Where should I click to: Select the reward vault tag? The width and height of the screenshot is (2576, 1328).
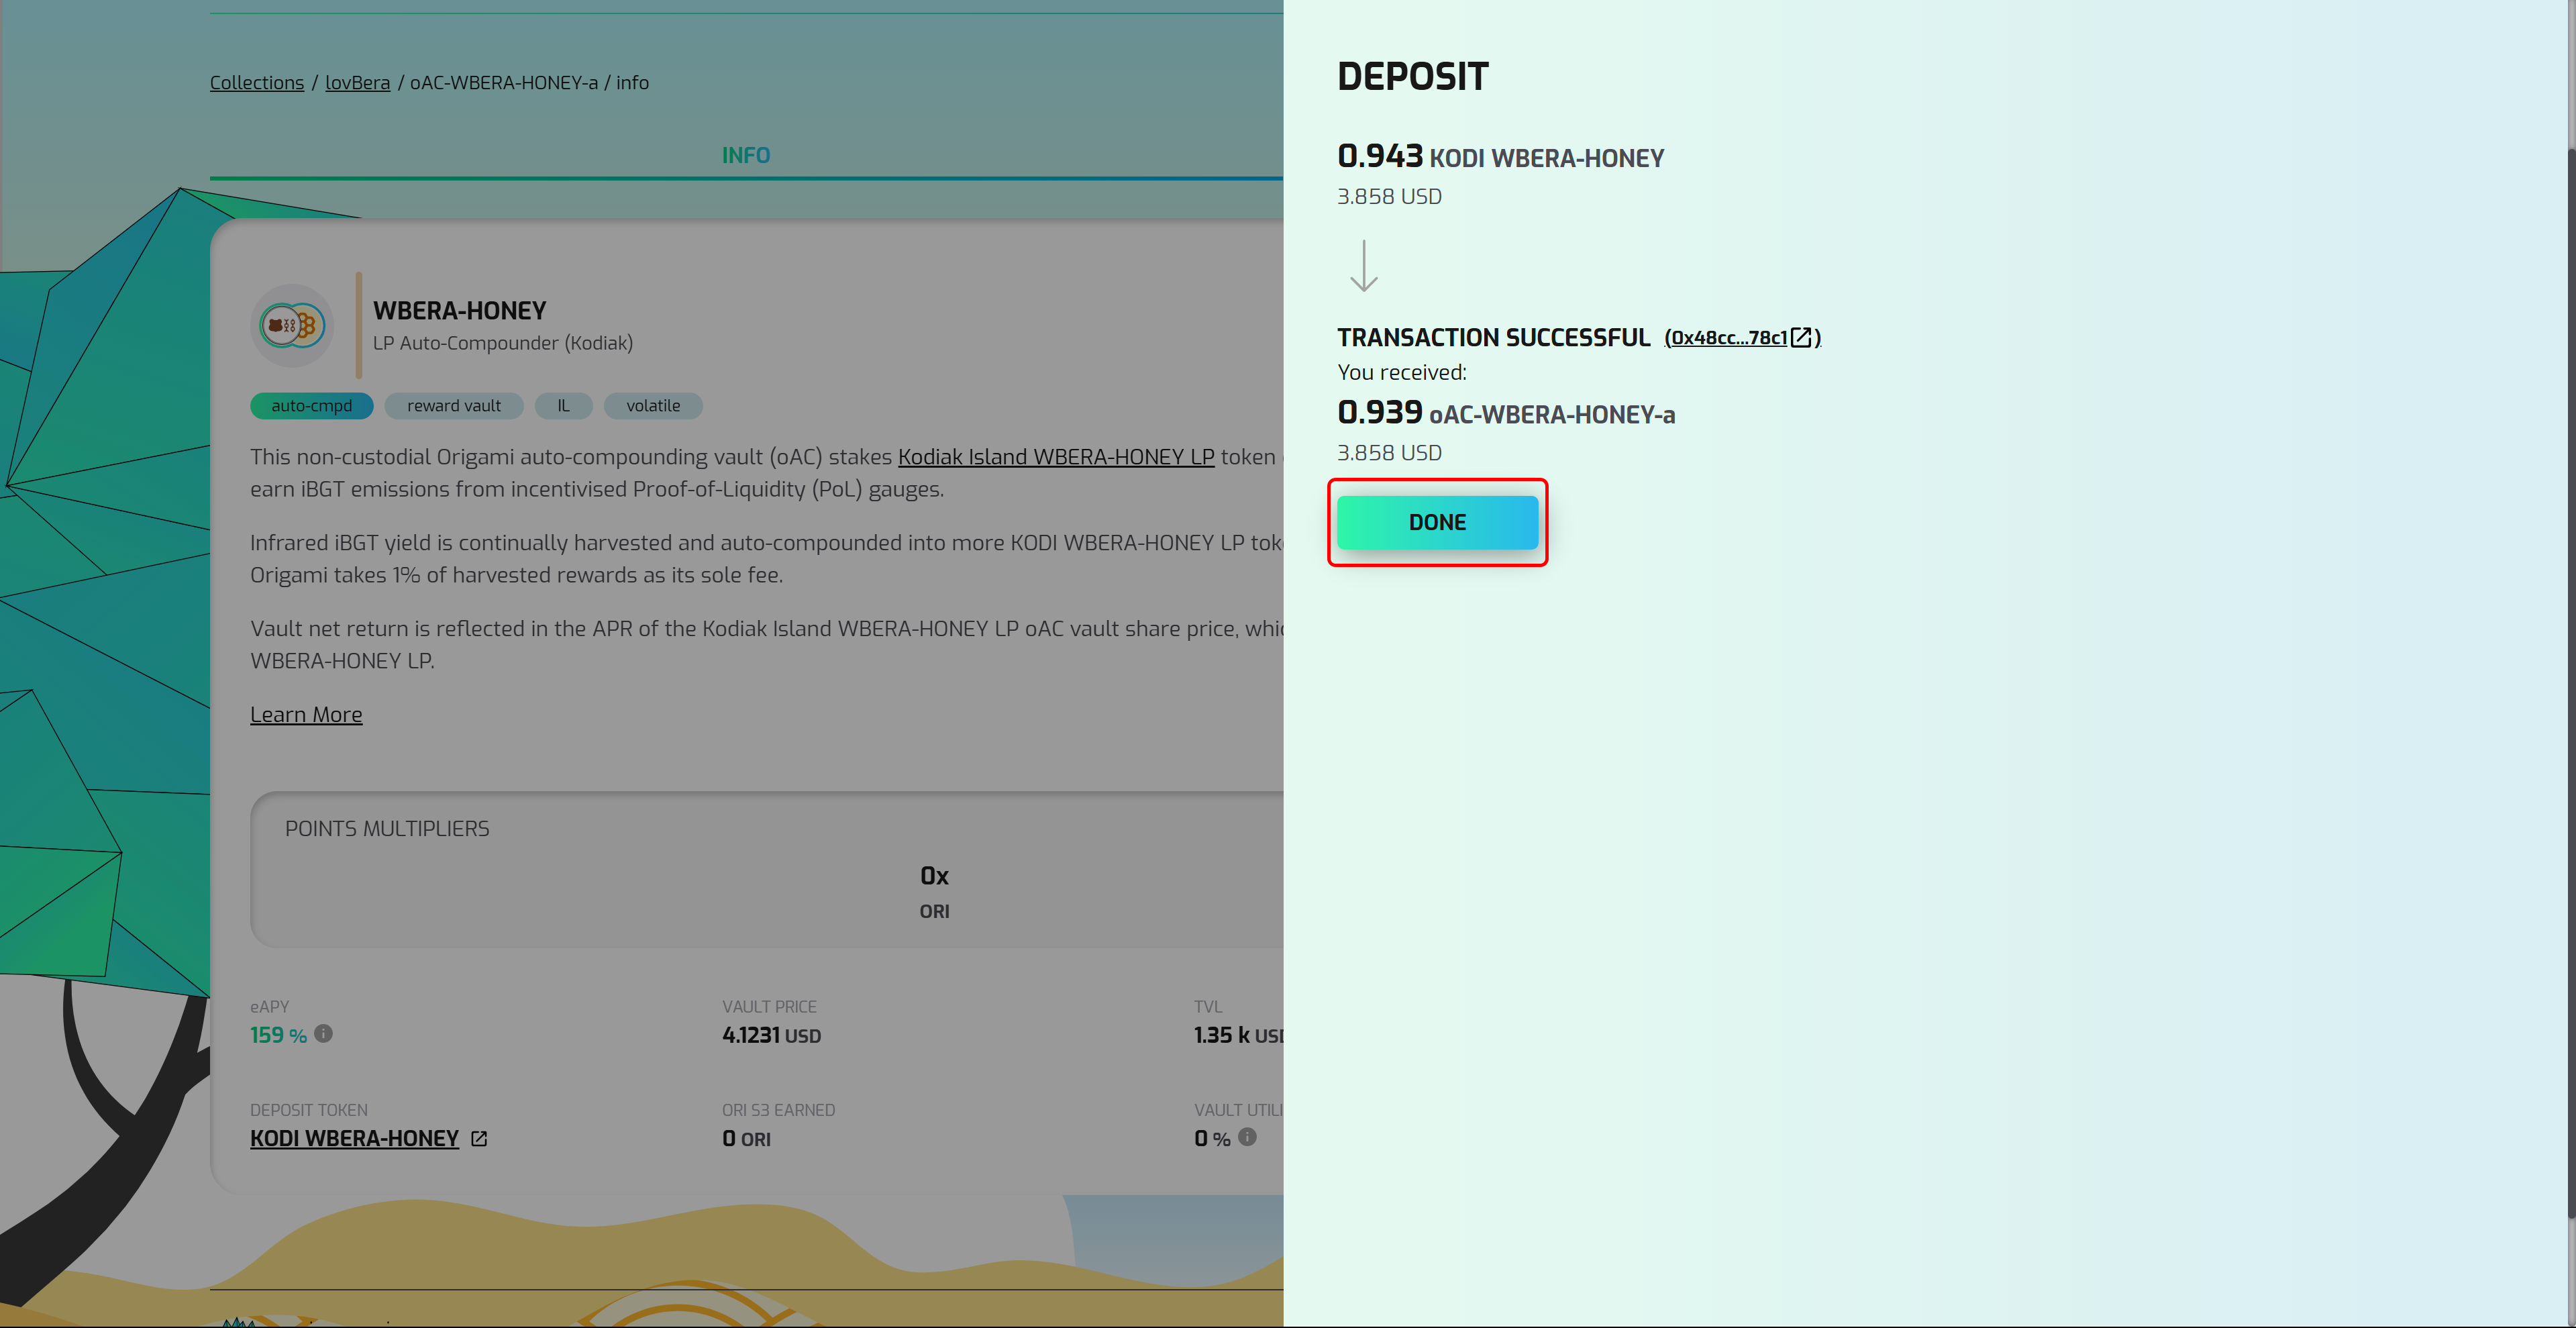[x=453, y=406]
